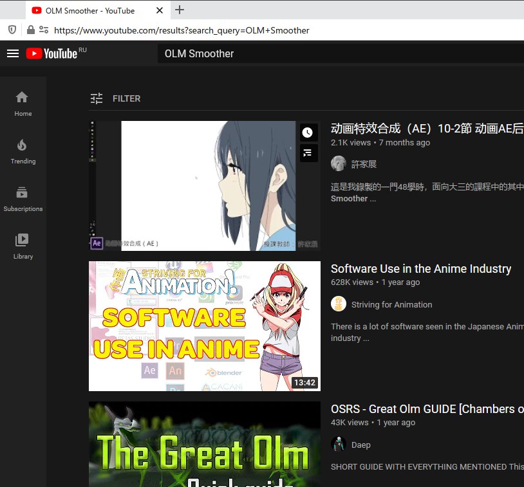This screenshot has width=524, height=487.
Task: Open the 許家展 channel name
Action: pos(364,164)
